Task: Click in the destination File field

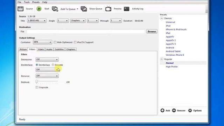Action: 86,31
